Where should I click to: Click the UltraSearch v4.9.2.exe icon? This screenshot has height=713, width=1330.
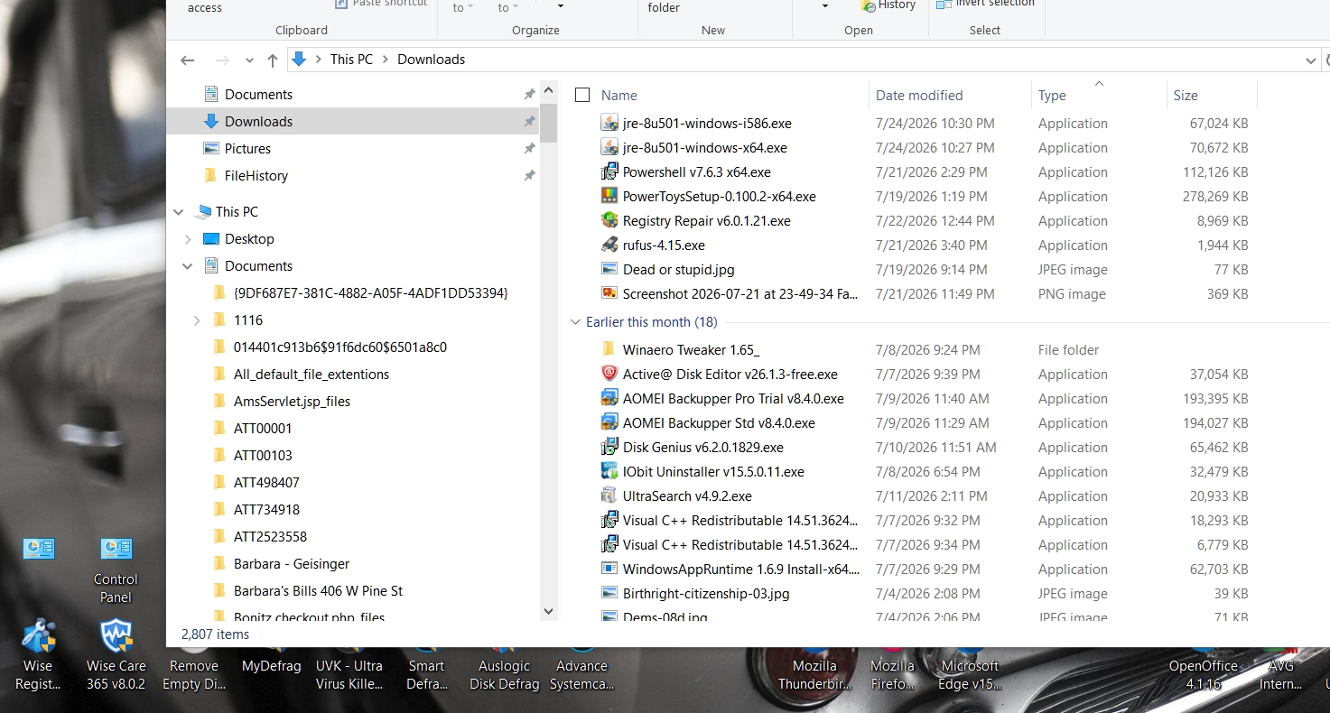609,495
